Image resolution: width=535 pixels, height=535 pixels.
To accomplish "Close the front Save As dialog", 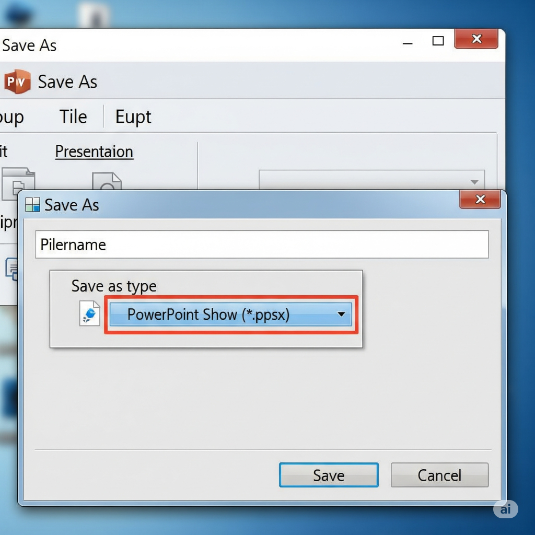I will coord(480,200).
